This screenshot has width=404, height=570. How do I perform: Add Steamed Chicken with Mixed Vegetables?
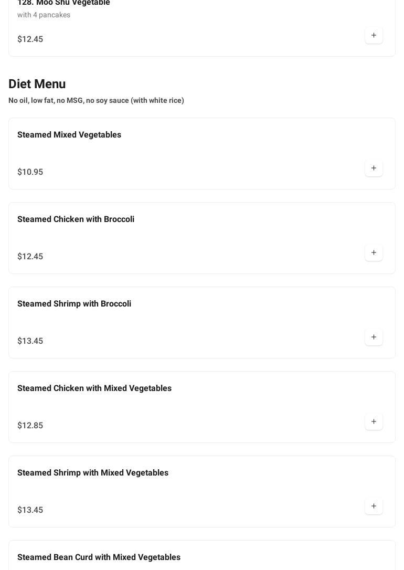tap(374, 421)
